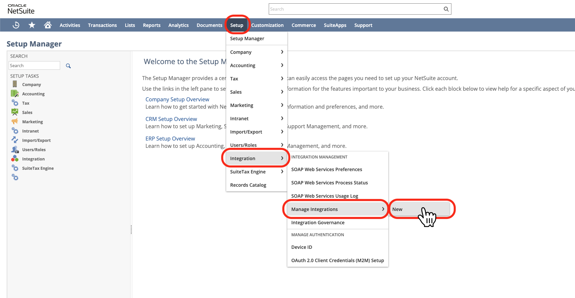
Task: Open SOAP Web Services Process Status
Action: pyautogui.click(x=337, y=183)
